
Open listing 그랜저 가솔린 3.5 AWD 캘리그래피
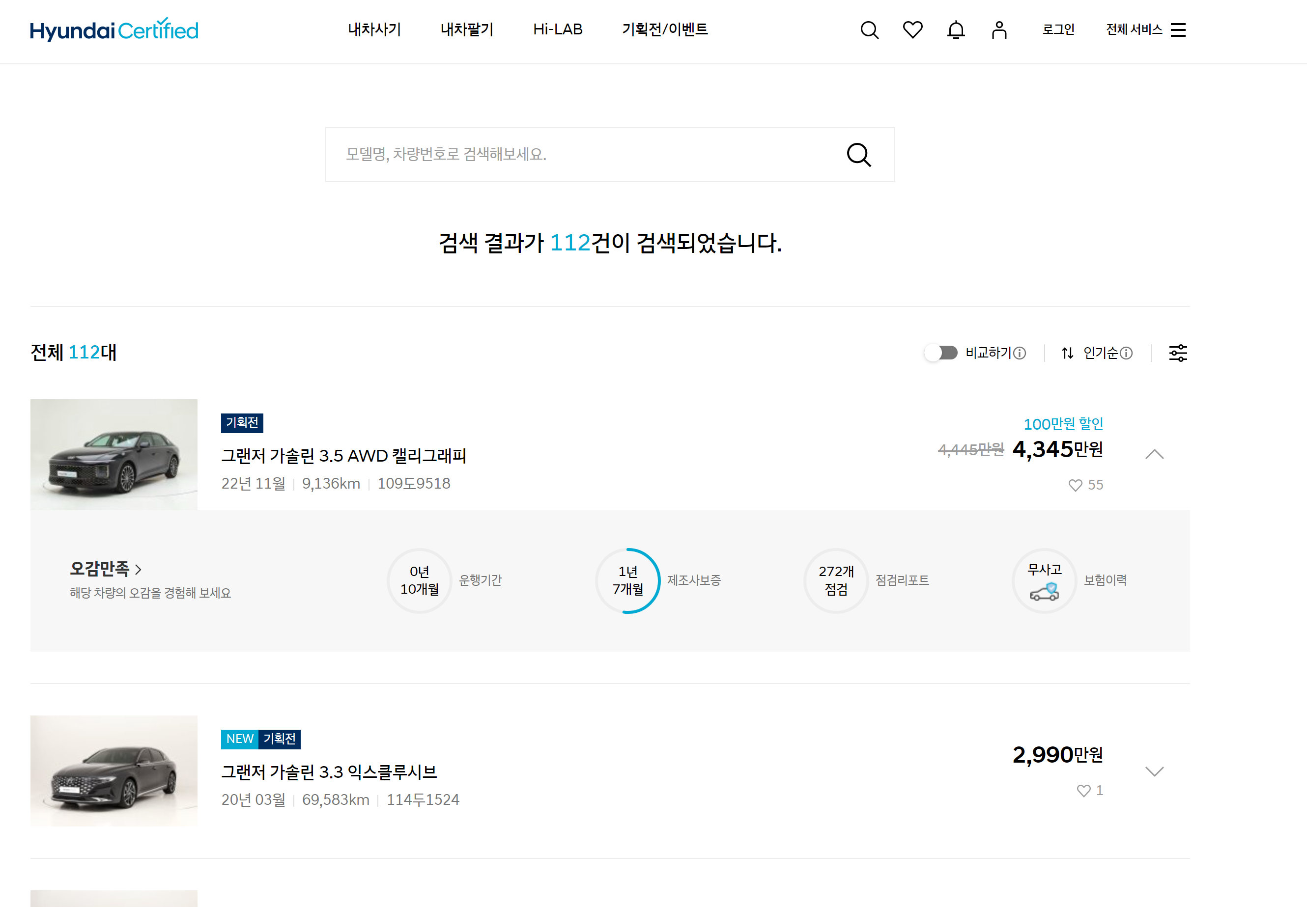coord(344,456)
